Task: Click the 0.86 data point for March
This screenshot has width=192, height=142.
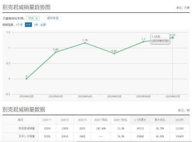Action: click(x=56, y=52)
